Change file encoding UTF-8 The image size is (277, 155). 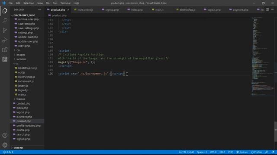[x=213, y=152]
